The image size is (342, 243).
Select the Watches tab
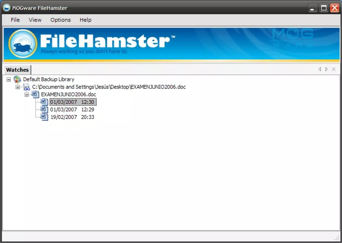tap(17, 70)
